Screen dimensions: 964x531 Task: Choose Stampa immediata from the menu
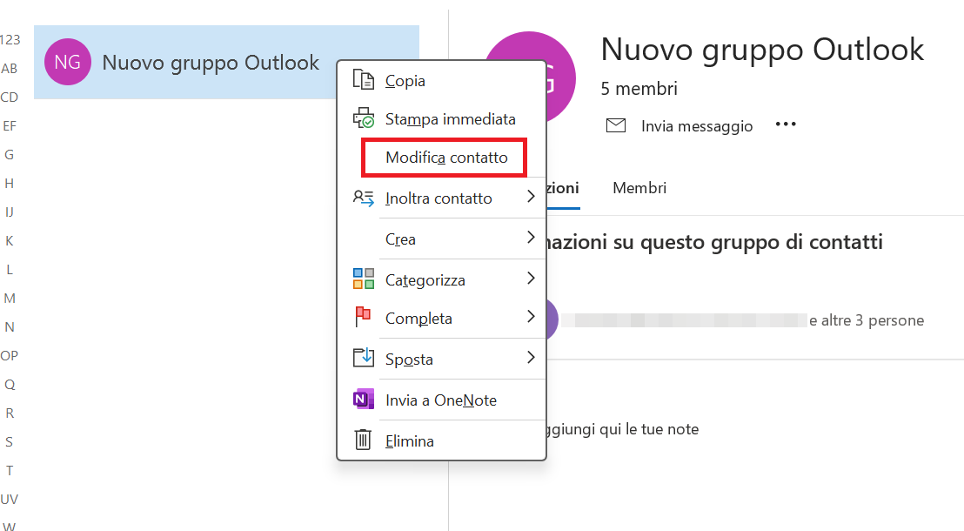441,118
